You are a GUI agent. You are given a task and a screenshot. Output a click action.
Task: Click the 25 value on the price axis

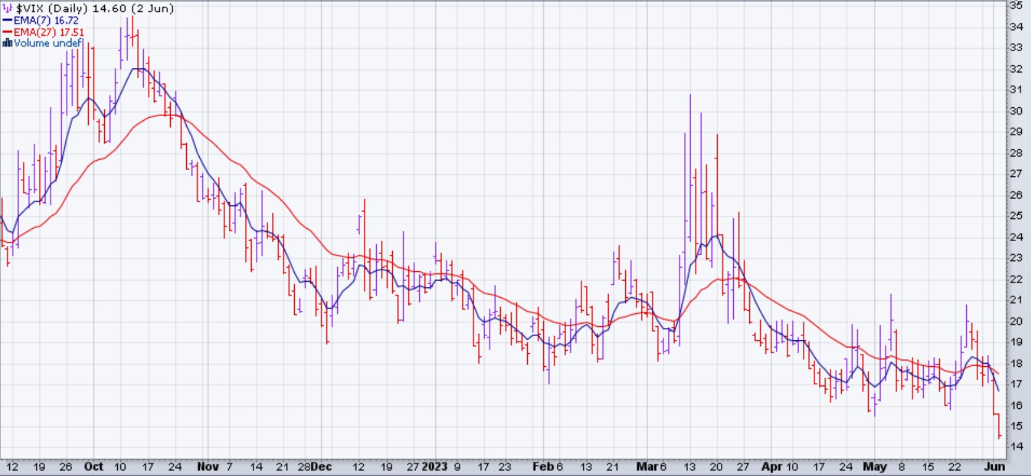coord(1016,216)
